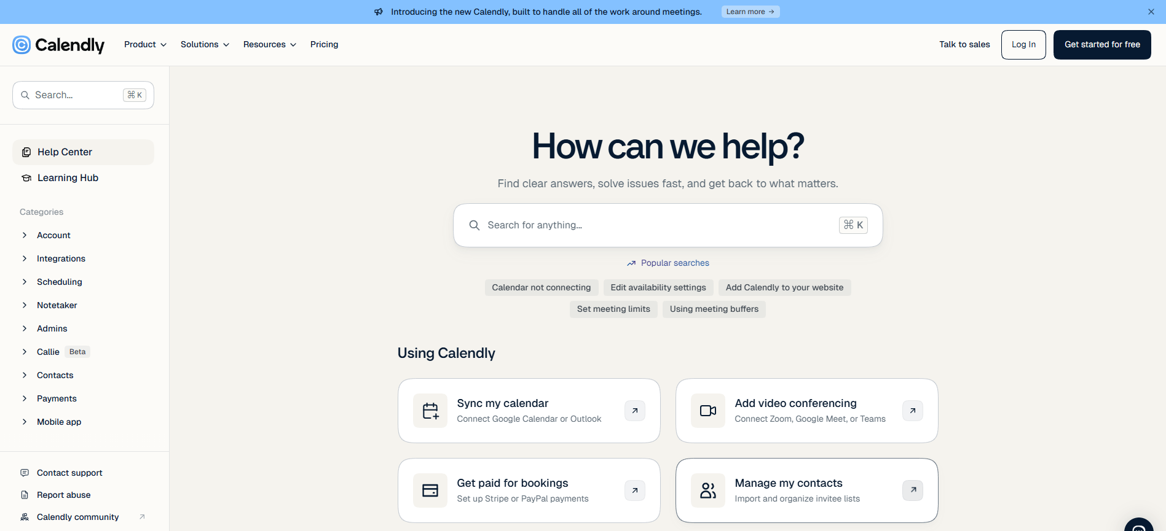Select Add Calendly to your website chip

[785, 287]
